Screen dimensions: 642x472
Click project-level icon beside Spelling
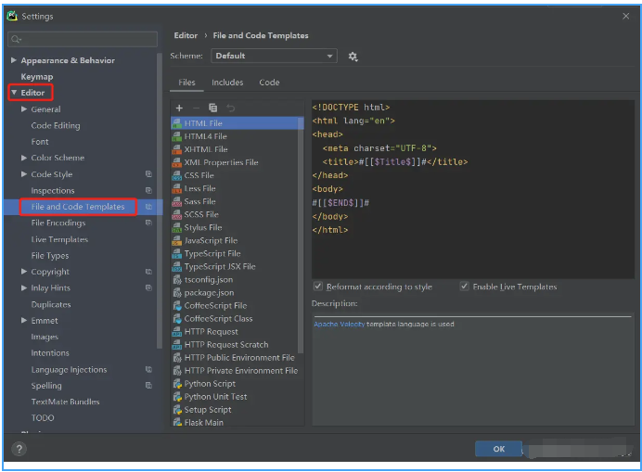click(x=148, y=385)
